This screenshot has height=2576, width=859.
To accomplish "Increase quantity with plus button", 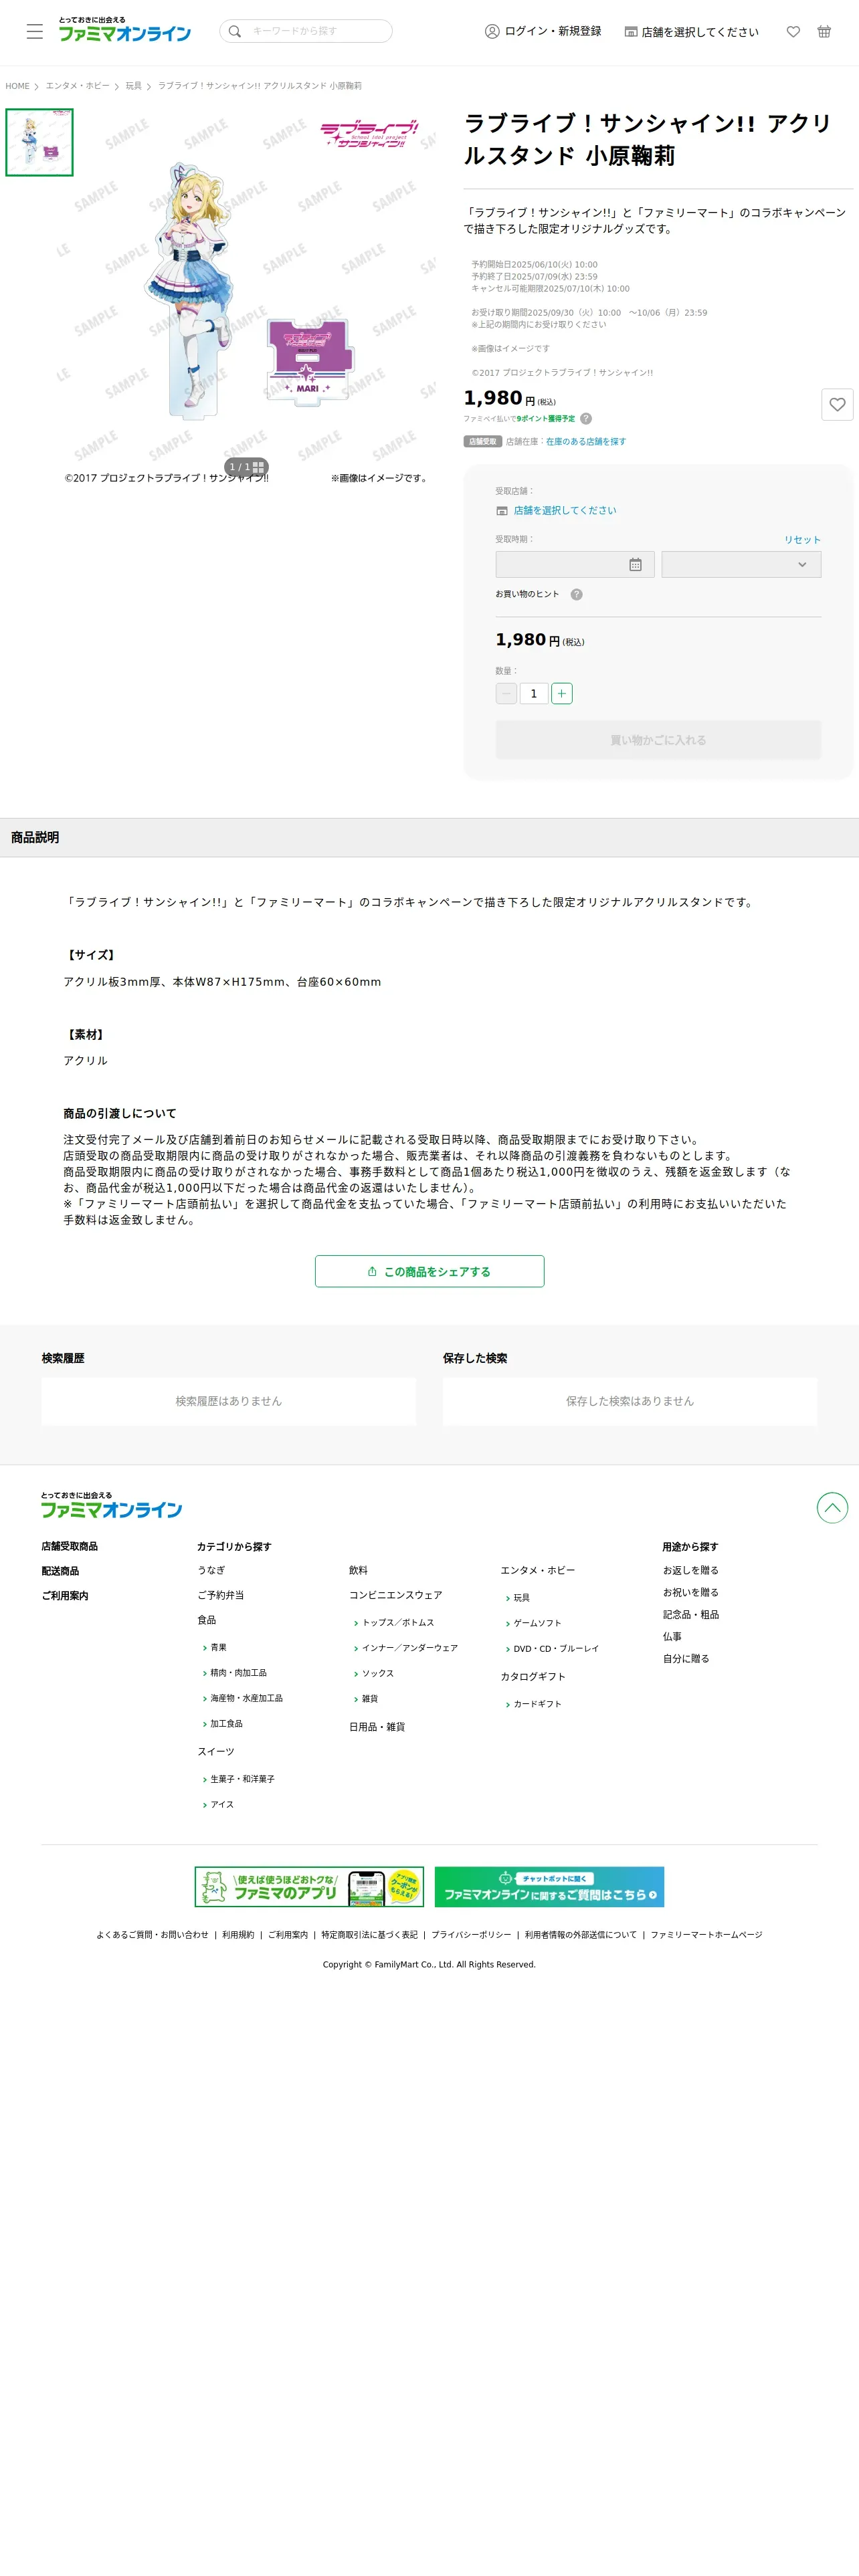I will 562,693.
